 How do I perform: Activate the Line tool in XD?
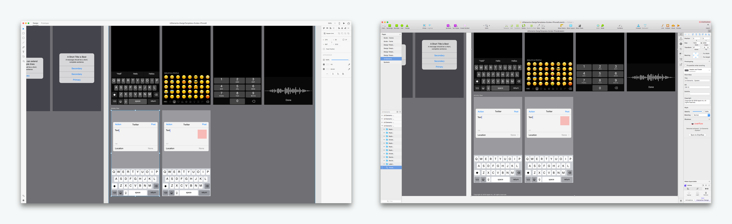pyautogui.click(x=23, y=42)
